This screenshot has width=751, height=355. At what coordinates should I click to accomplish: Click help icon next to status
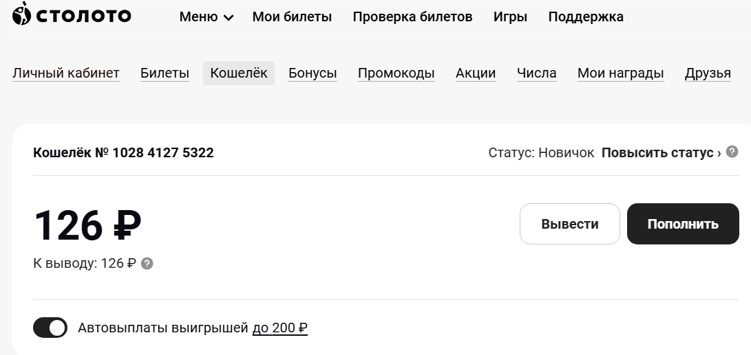732,152
